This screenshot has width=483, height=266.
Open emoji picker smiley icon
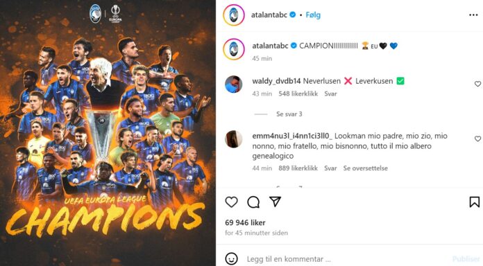click(231, 258)
